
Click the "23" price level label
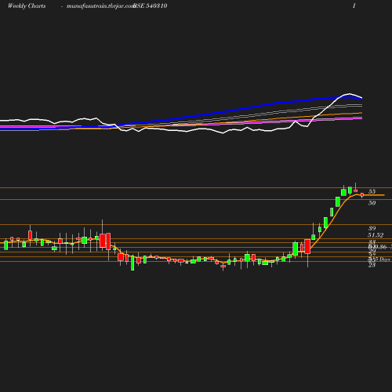pyautogui.click(x=372, y=265)
